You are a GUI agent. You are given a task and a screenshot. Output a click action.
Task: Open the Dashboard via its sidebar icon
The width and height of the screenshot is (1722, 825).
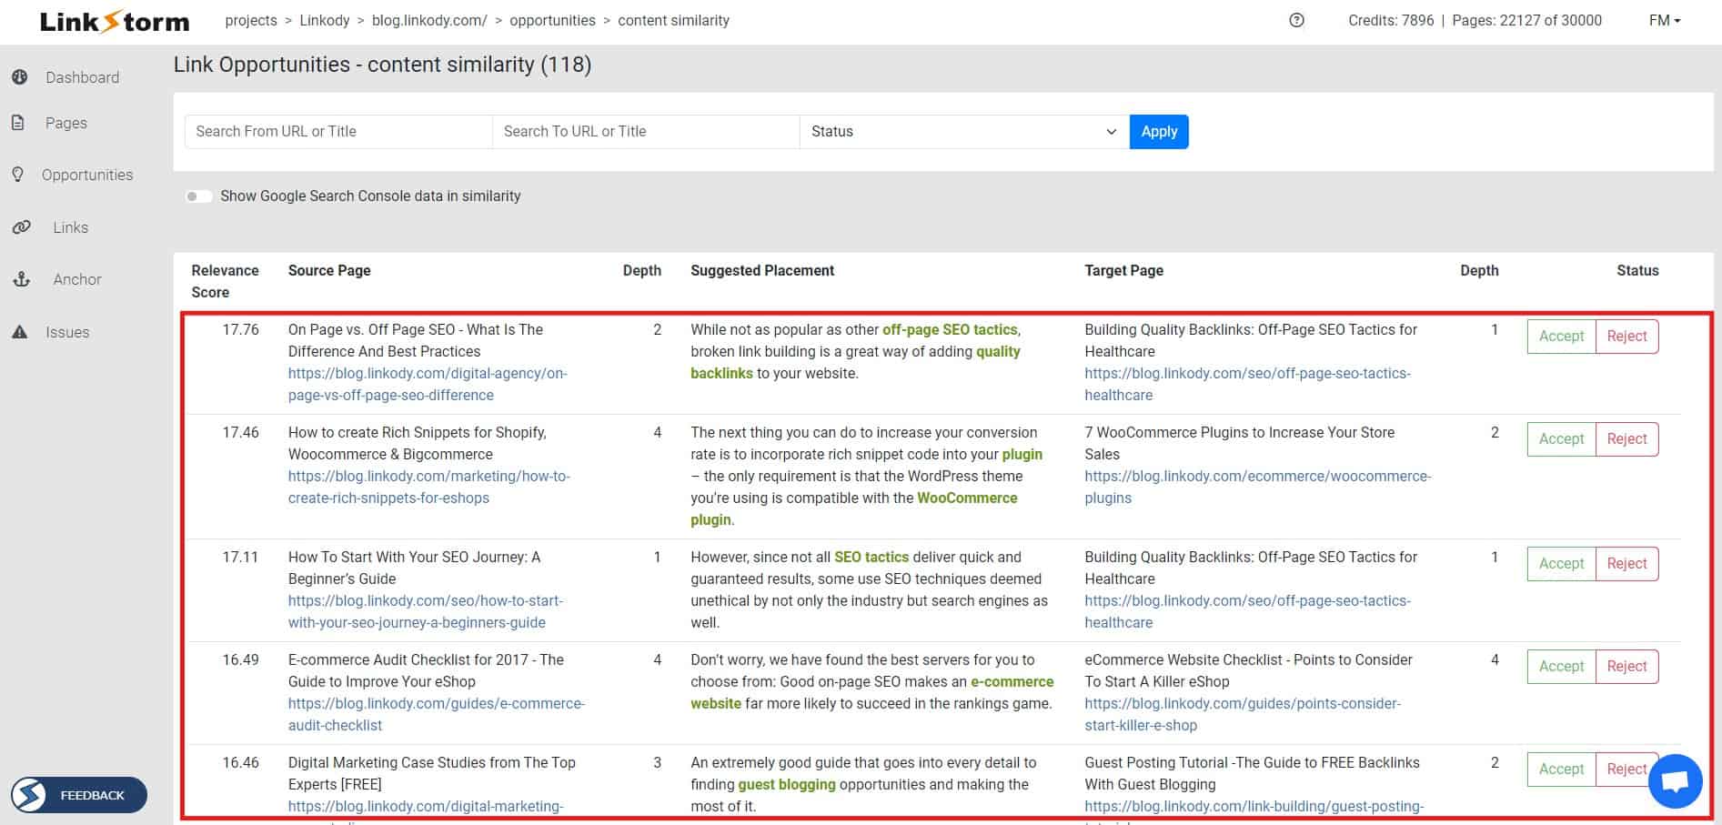20,77
